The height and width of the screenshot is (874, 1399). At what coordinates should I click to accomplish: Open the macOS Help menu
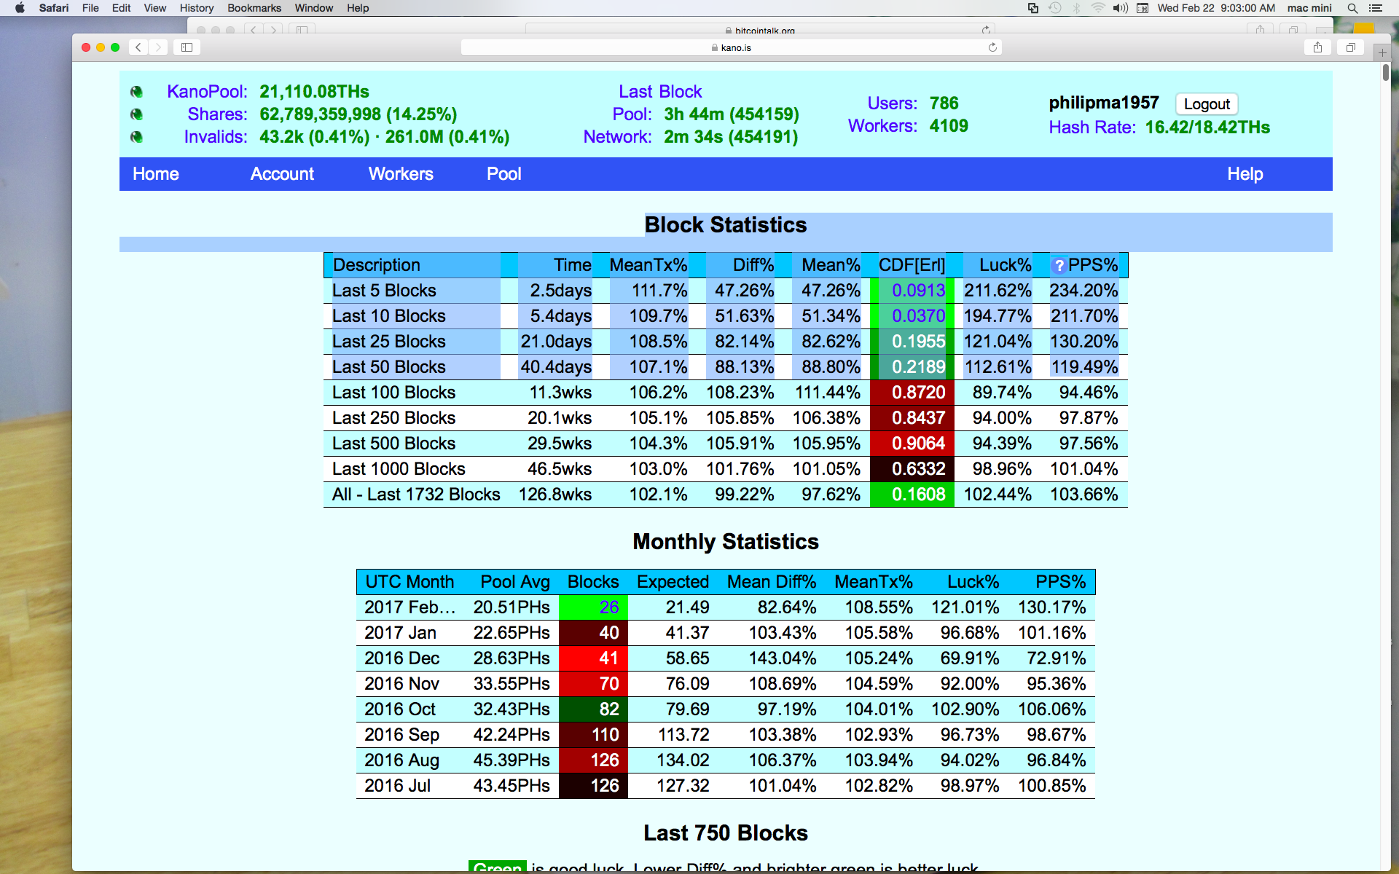pos(358,8)
